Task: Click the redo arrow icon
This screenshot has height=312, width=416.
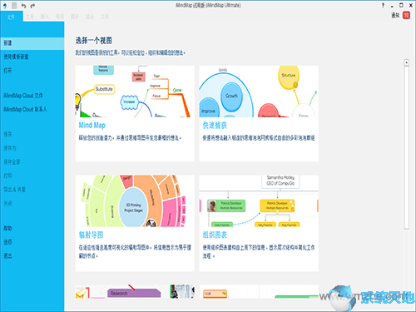Action: (x=32, y=6)
